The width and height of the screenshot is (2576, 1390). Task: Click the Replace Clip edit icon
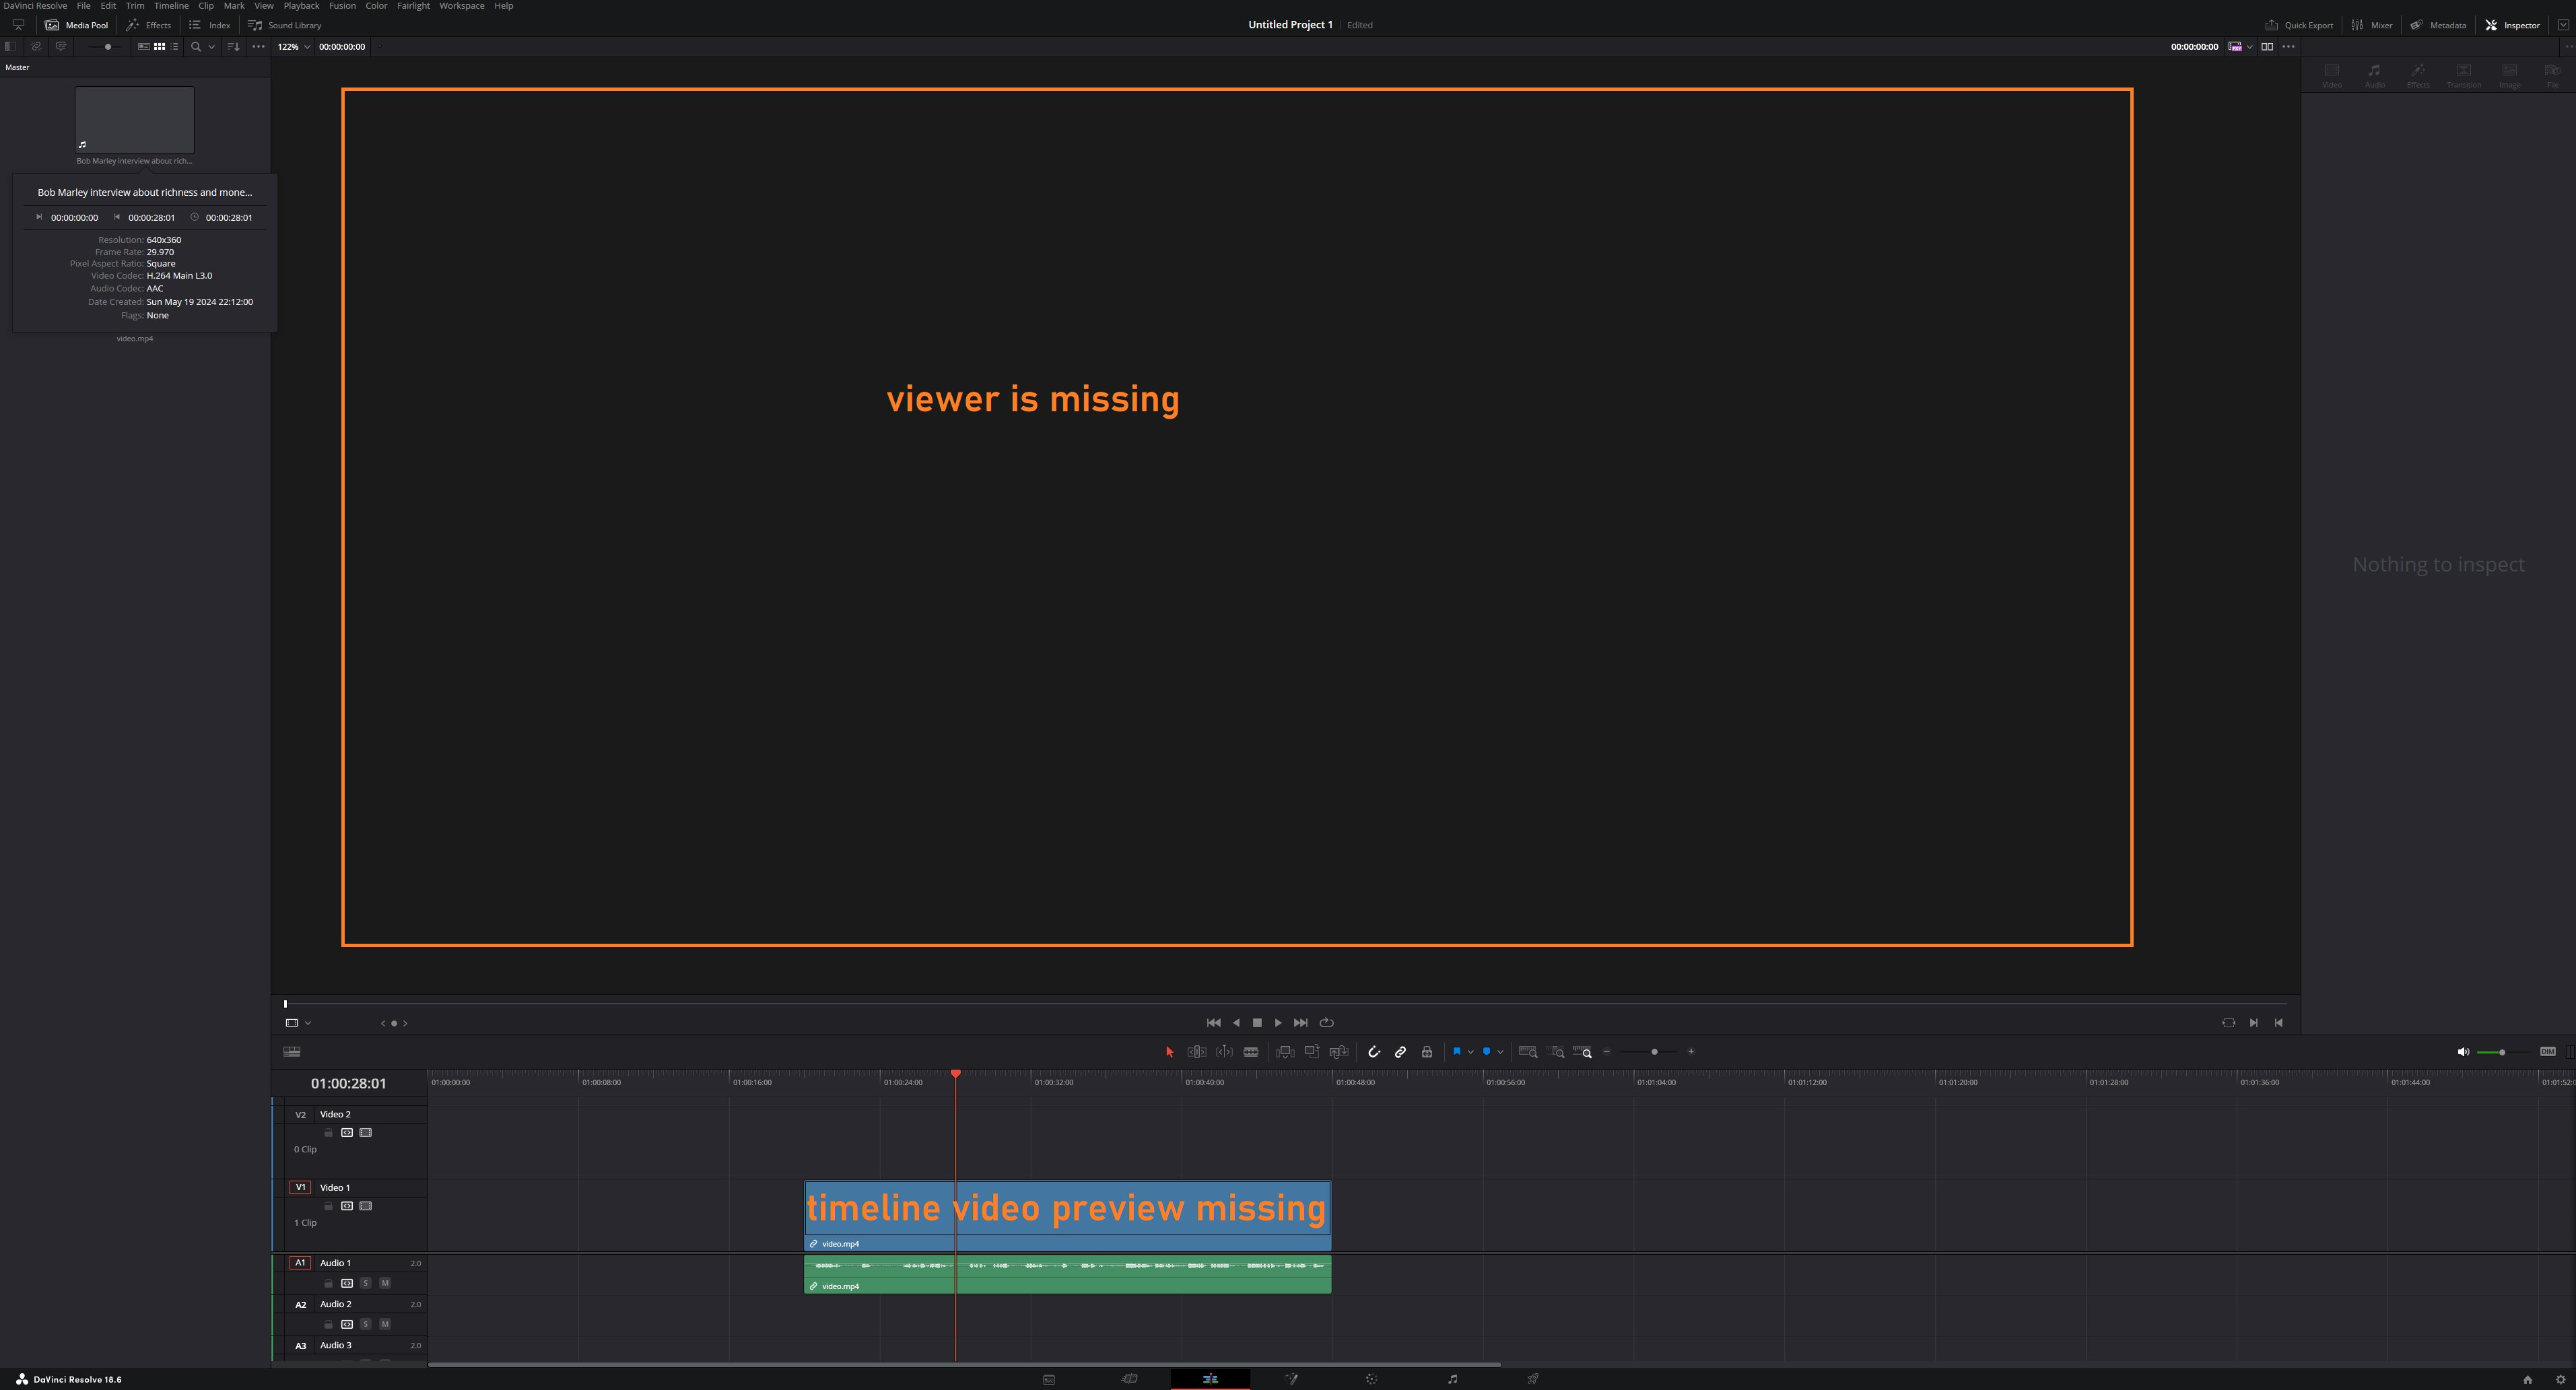pos(1339,1052)
